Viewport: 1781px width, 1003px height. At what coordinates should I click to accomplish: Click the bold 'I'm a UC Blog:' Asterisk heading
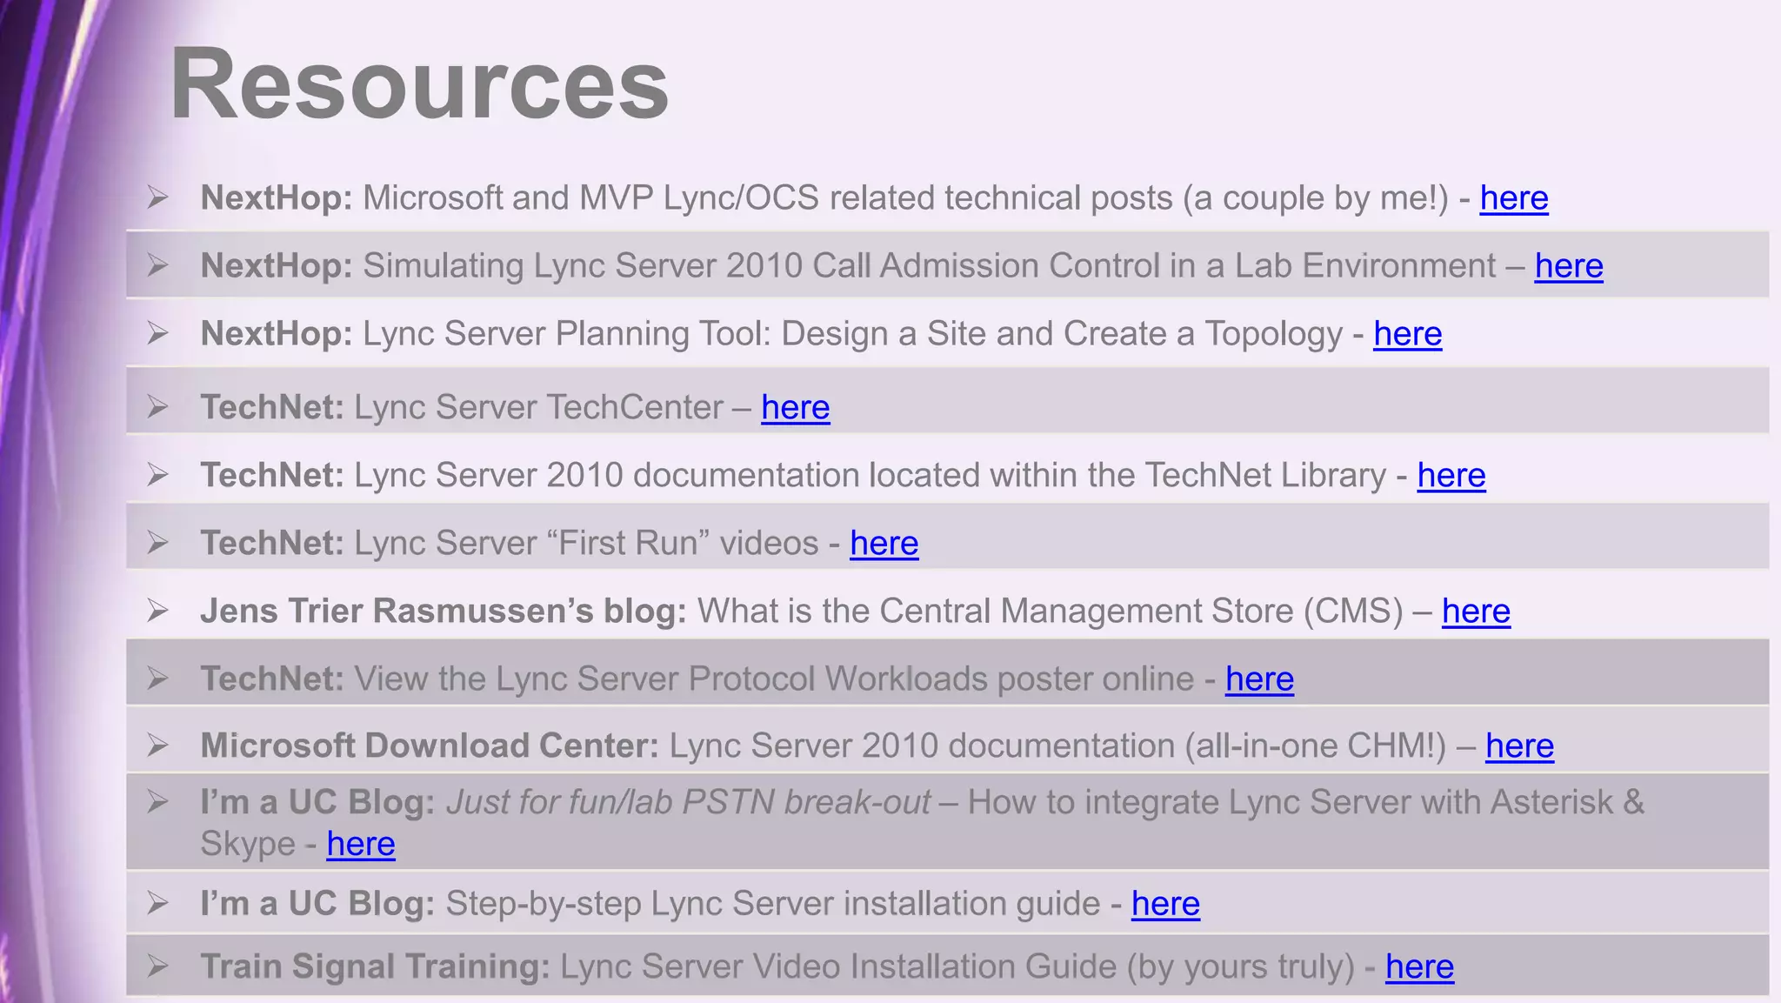click(x=317, y=802)
